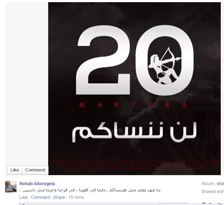The height and width of the screenshot is (205, 224).
Task: Open the 19 mins timestamp link
Action: pyautogui.click(x=76, y=197)
